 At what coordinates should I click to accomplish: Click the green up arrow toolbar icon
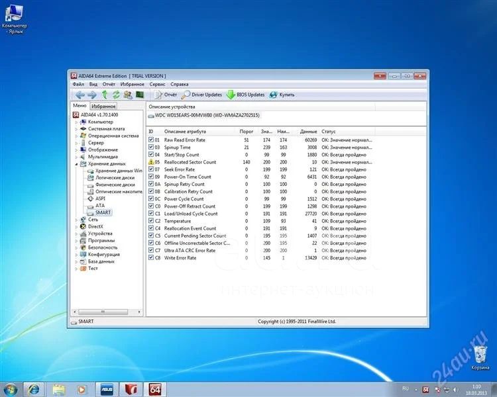[x=104, y=95]
